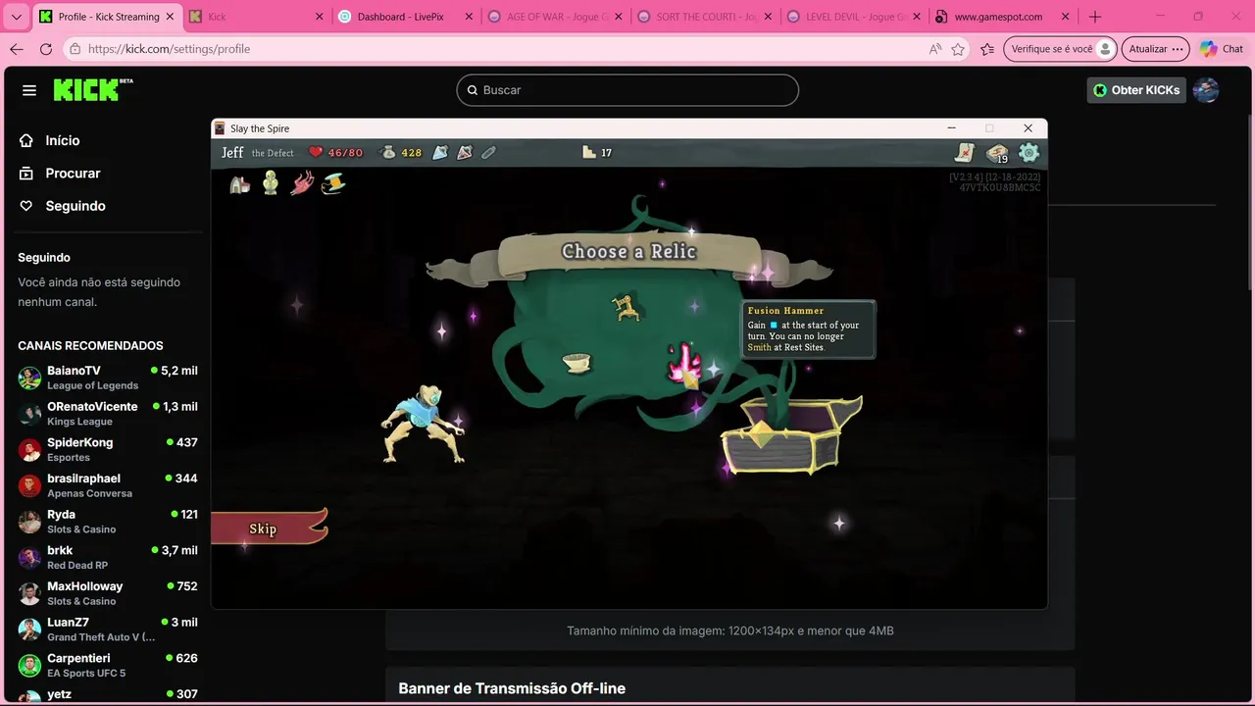
Task: Open the map icon in Slay the Spire
Action: 965,152
